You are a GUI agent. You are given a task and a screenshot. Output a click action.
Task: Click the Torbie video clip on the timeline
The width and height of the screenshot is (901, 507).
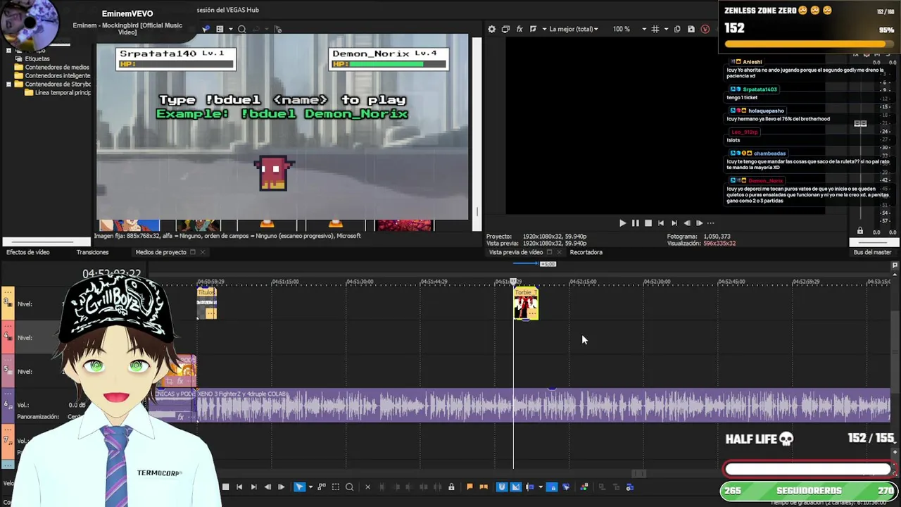[x=526, y=305]
